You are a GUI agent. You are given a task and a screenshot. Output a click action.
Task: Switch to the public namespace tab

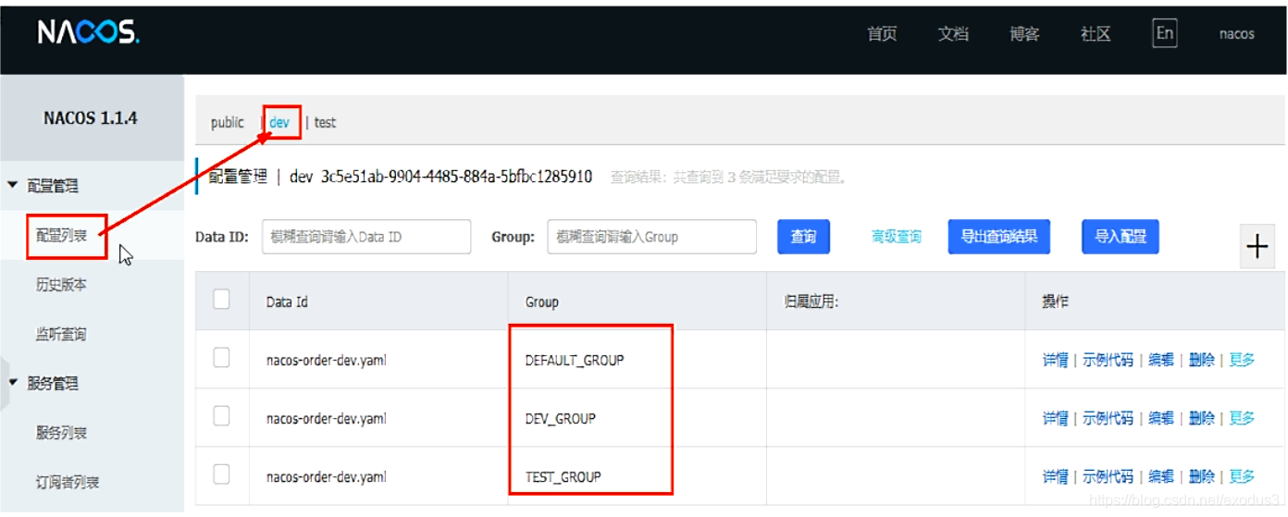(227, 122)
